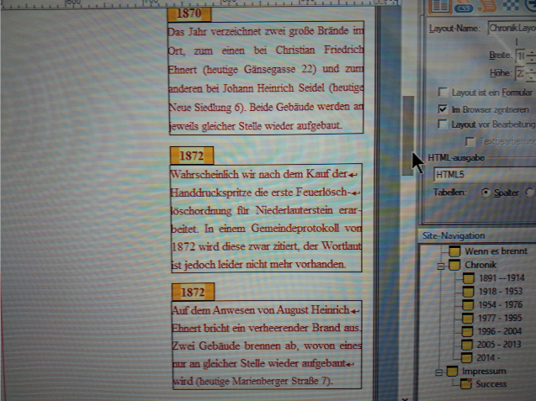Click the Breite value field
The image size is (536, 401).
[520, 55]
